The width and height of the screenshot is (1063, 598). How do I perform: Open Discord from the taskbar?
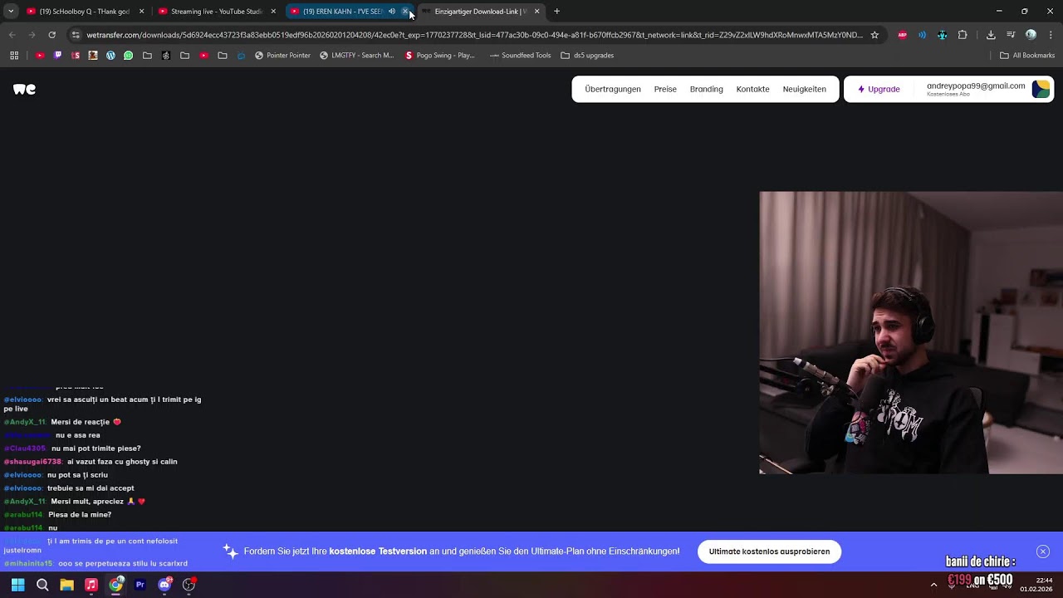click(164, 585)
